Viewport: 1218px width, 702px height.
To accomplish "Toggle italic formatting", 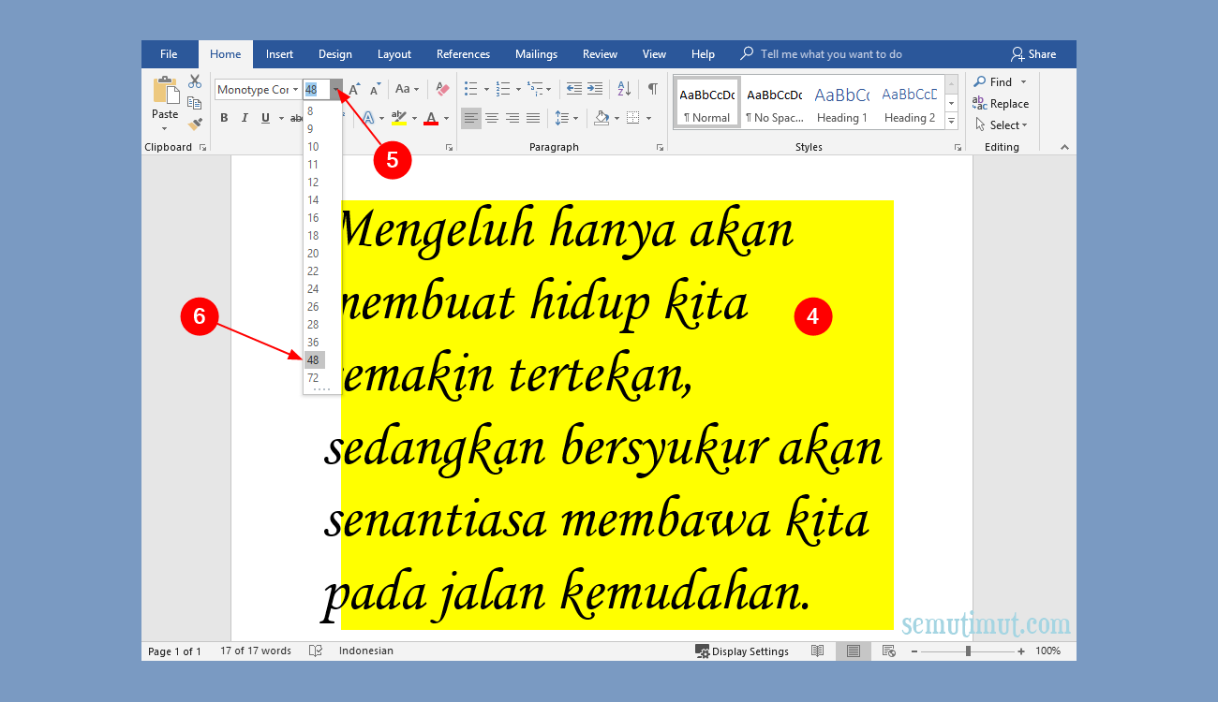I will point(245,118).
